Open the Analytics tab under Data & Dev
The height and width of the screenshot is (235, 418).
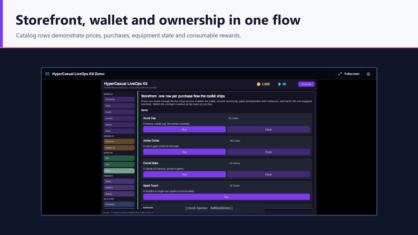tap(119, 204)
